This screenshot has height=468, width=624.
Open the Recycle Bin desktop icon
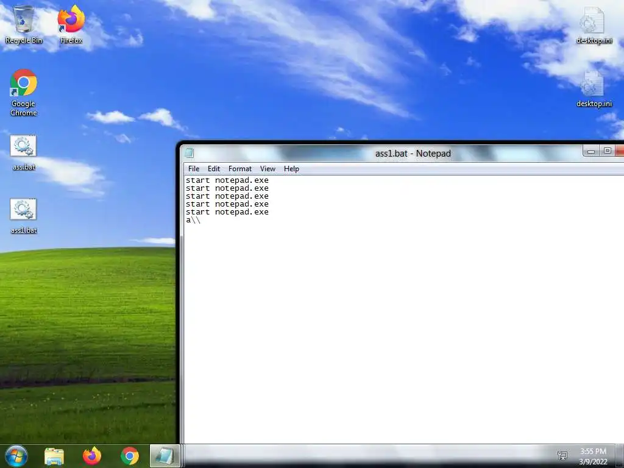pos(24,24)
